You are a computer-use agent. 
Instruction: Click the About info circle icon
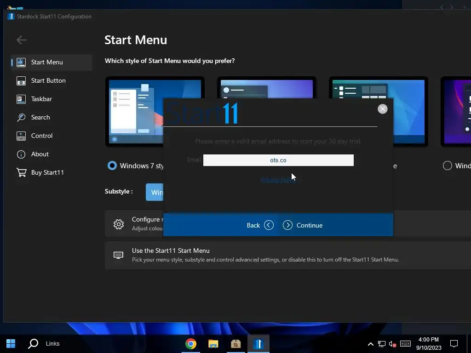point(21,154)
